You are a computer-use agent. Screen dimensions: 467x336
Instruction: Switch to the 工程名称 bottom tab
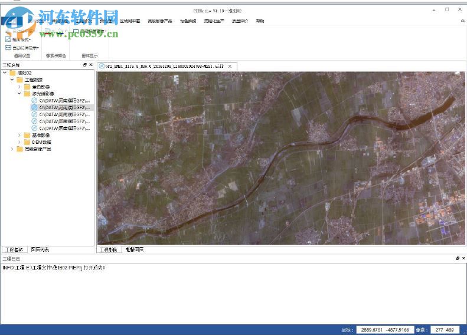[x=14, y=249]
